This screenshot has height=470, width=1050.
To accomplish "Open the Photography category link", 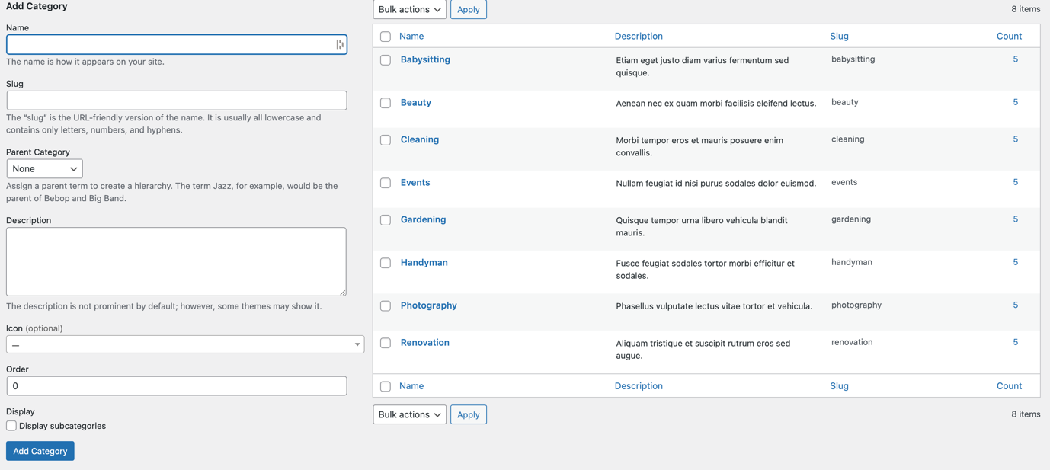I will point(428,305).
